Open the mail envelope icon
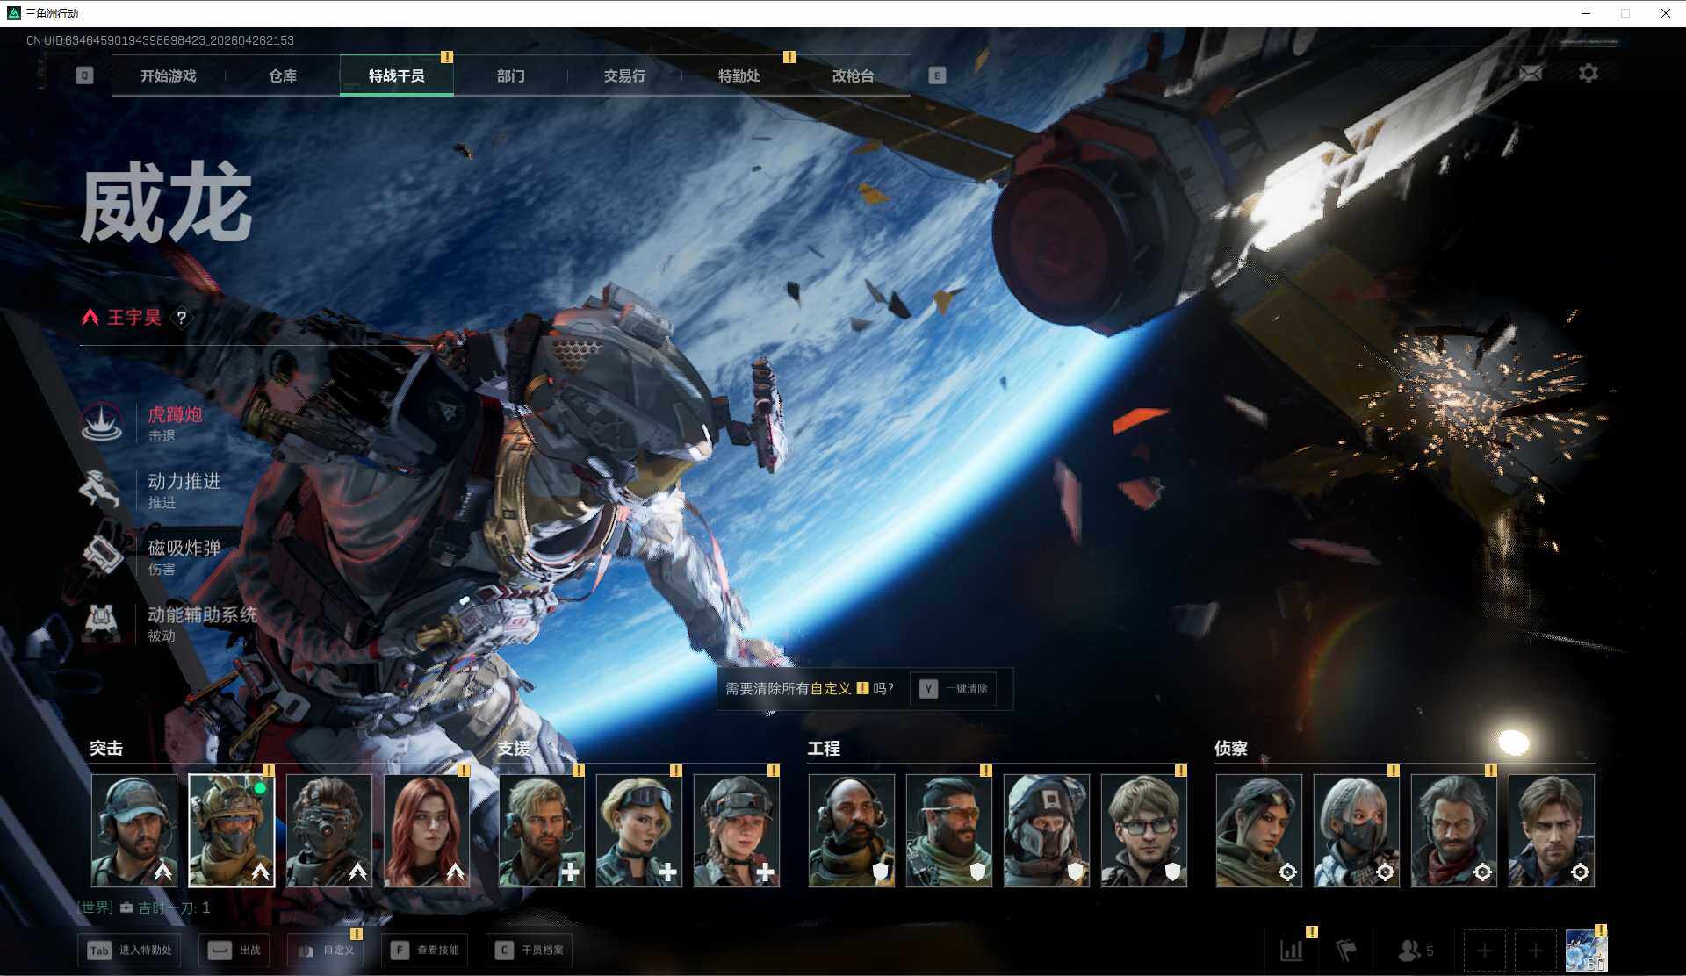Screen dimensions: 1686x976 pyautogui.click(x=1531, y=74)
